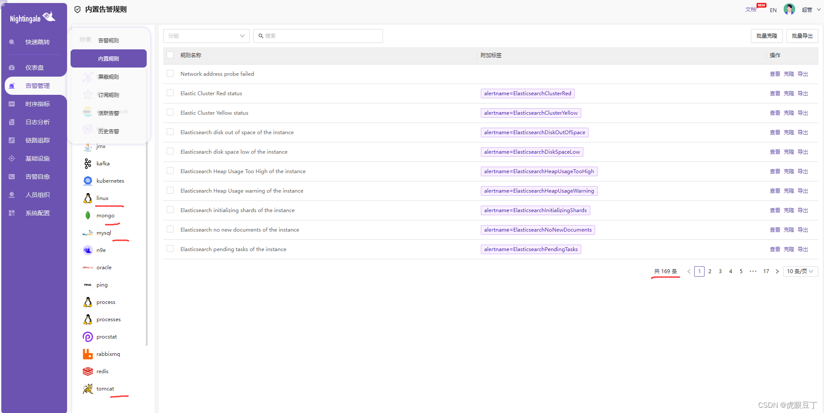Click the 时序指标 sidebar icon
This screenshot has width=824, height=413.
(x=12, y=104)
